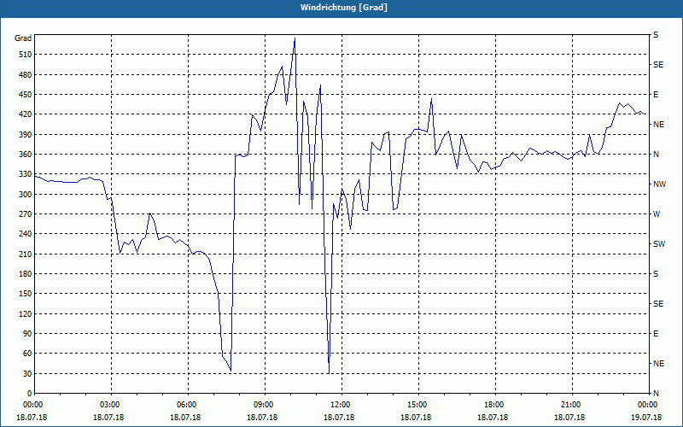This screenshot has width=683, height=427.
Task: Click the 60 y-axis value
Action: click(27, 354)
